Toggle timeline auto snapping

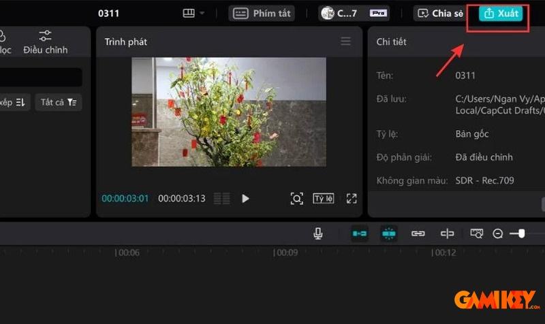[389, 233]
